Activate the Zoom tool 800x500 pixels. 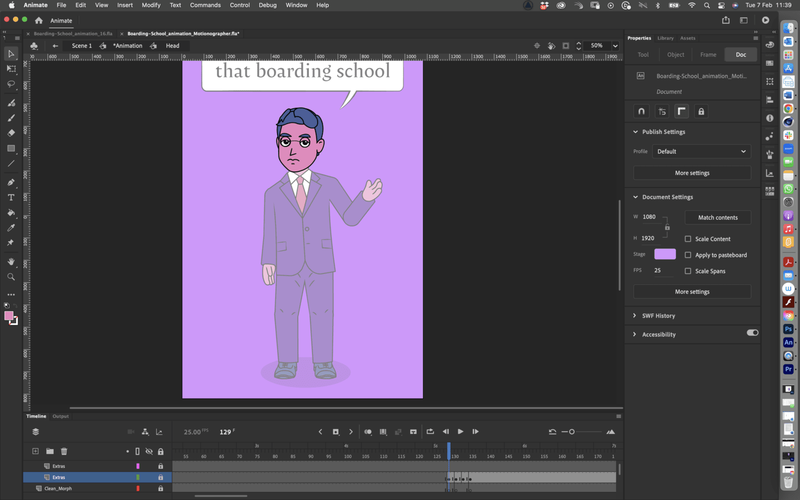point(11,277)
